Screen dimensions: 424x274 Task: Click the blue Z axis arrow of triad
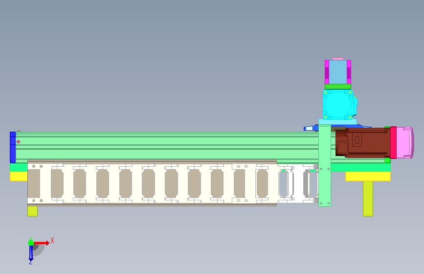pos(31,253)
